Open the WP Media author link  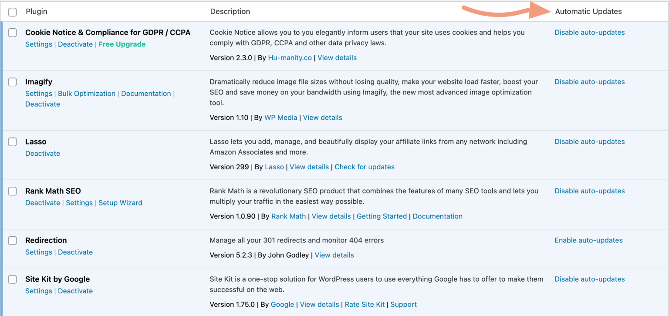tap(280, 118)
